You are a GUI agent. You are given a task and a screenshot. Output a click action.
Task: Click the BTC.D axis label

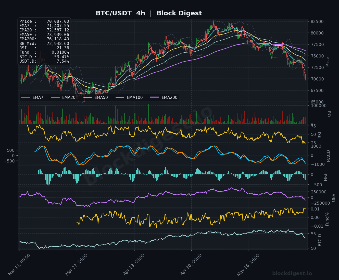320,240
